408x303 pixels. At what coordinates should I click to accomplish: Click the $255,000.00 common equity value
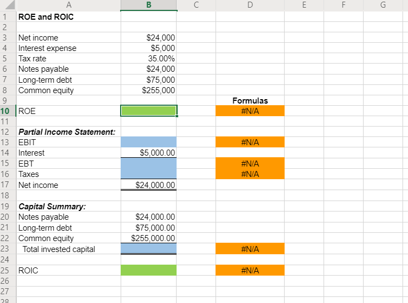click(x=153, y=238)
